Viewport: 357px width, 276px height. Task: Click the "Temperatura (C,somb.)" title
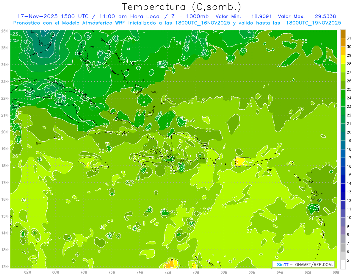pos(182,7)
